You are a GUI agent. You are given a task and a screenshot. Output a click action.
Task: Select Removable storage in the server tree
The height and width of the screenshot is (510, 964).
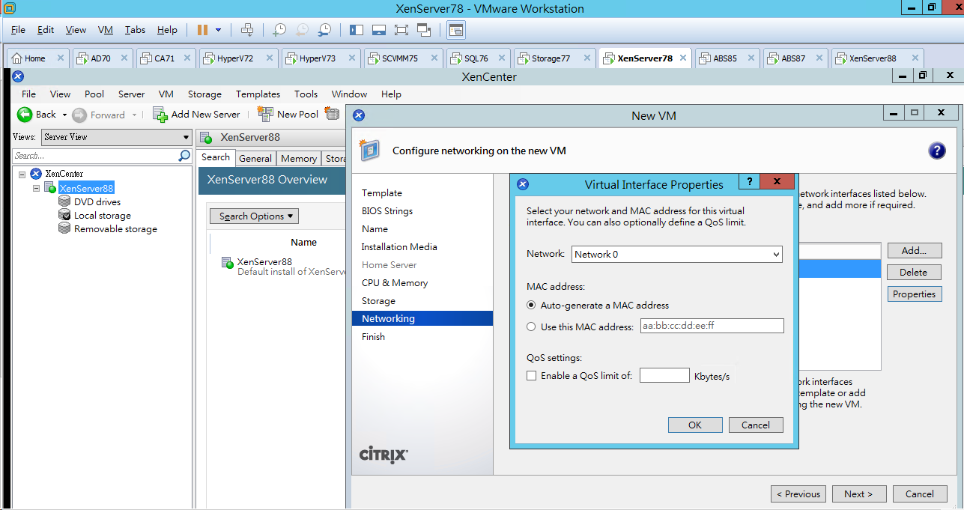pyautogui.click(x=115, y=228)
